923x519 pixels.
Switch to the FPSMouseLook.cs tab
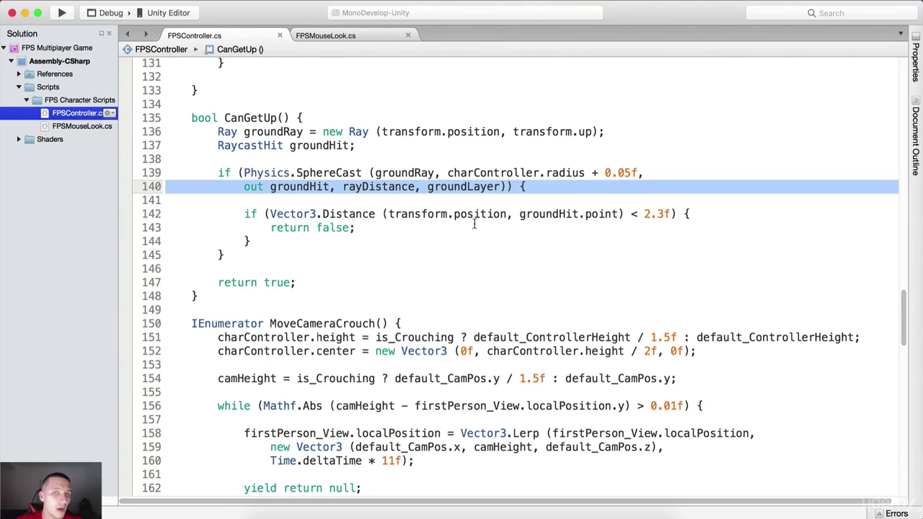325,35
